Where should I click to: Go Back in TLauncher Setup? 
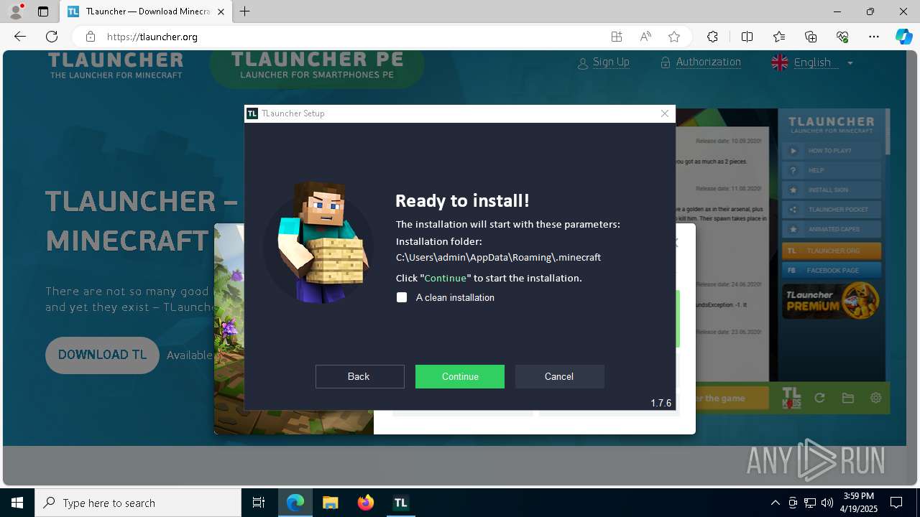[x=359, y=376]
